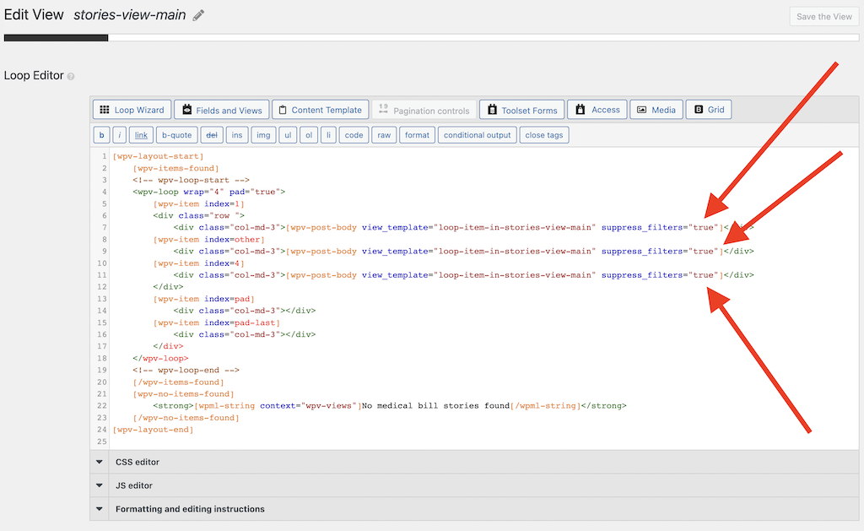Screen dimensions: 864x531
Task: Click 'No medical bill stories found' text
Action: click(436, 406)
